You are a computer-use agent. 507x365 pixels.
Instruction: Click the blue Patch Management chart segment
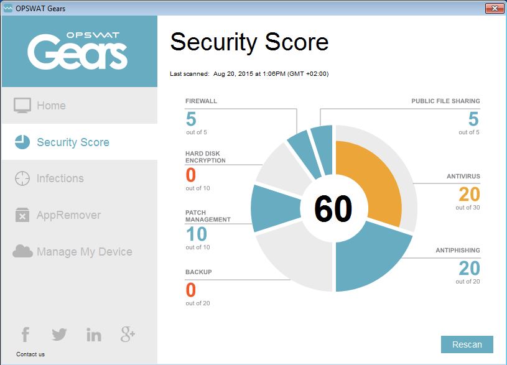point(275,208)
